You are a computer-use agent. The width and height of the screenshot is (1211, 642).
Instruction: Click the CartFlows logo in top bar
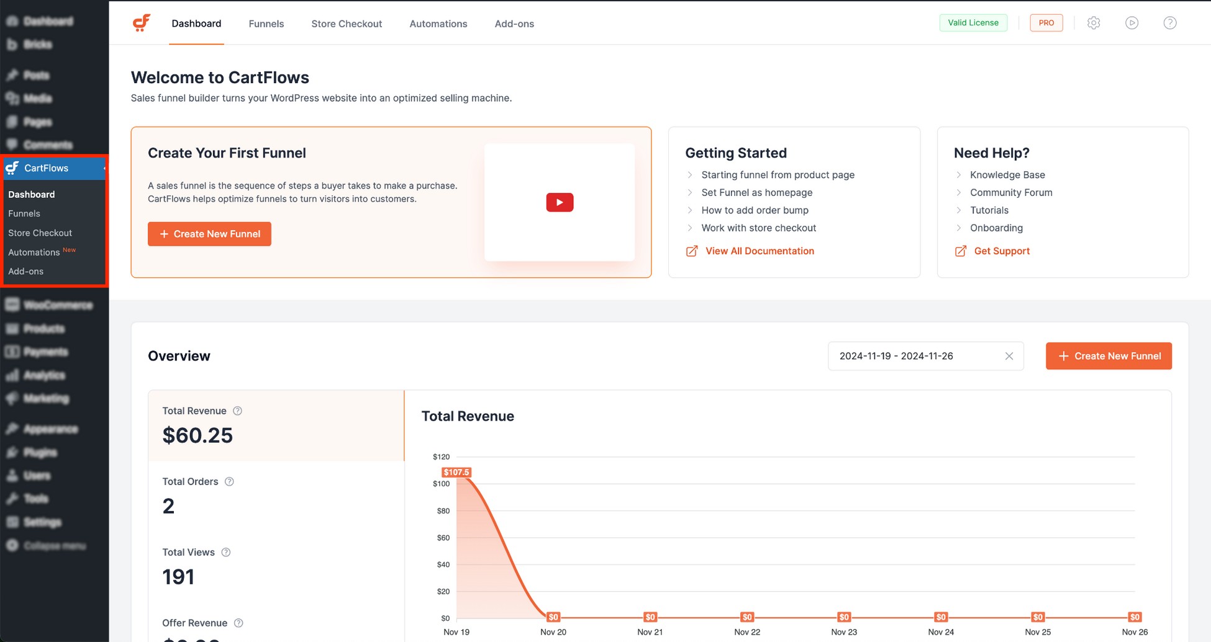pos(142,23)
